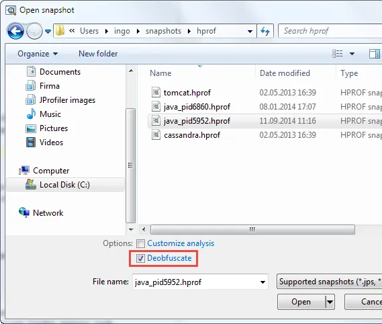The width and height of the screenshot is (382, 324).
Task: Click the java_pid6860.hprof file icon
Action: click(x=156, y=107)
